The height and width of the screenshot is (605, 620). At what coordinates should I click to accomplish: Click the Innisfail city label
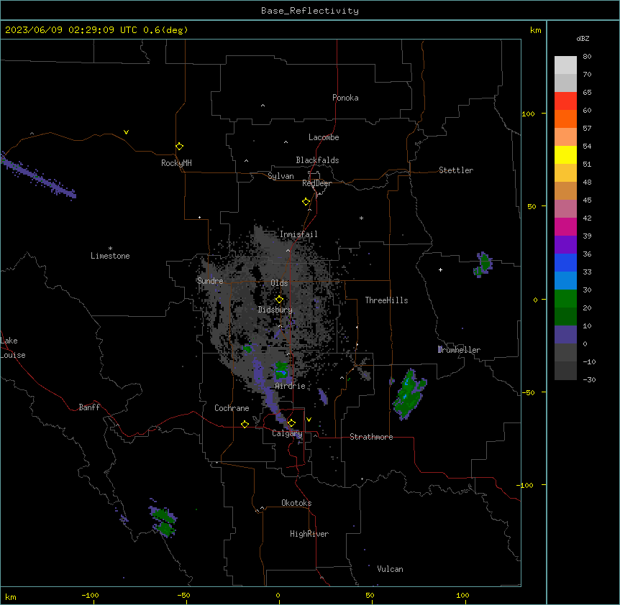point(298,234)
